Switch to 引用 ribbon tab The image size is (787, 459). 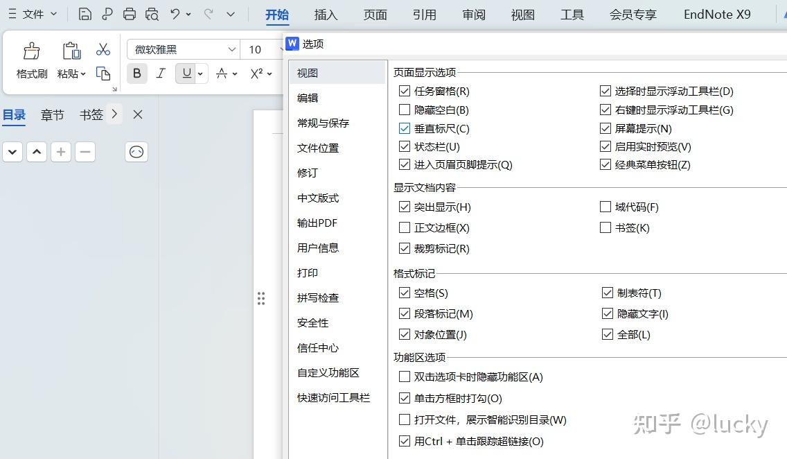pyautogui.click(x=424, y=15)
